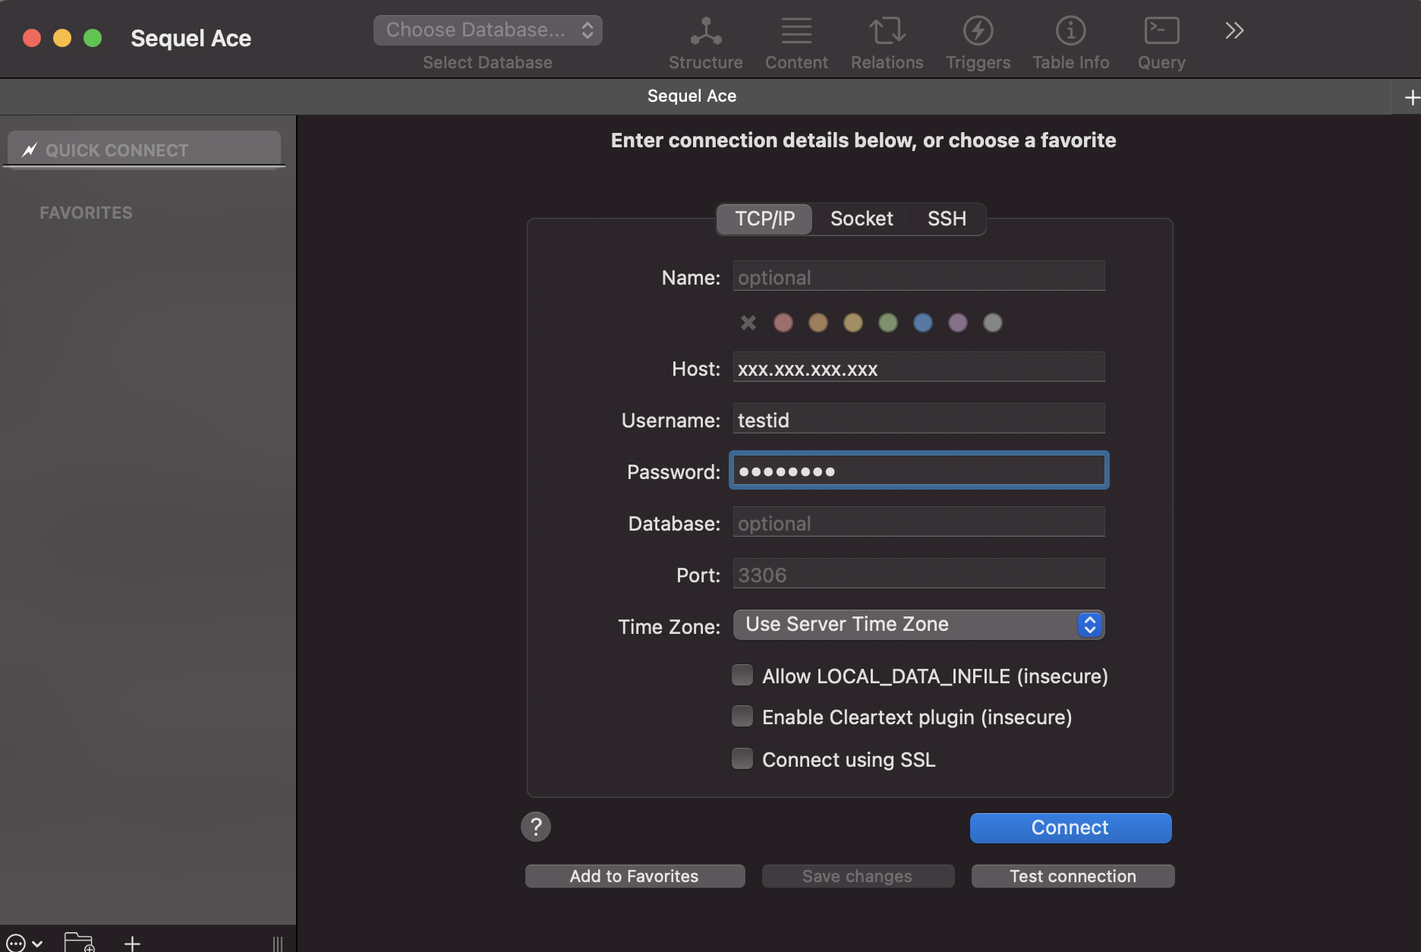1421x952 pixels.
Task: Open the Structure view icon
Action: pyautogui.click(x=705, y=31)
